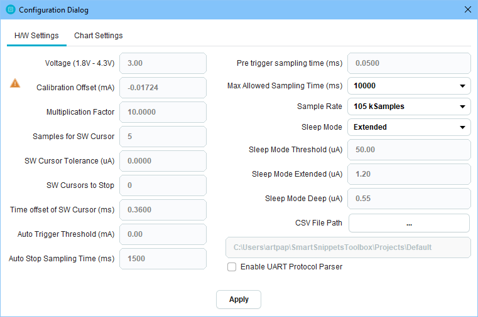Click the 'Configuration Dialog' title text
Screen dimensions: 478x317
pos(53,10)
